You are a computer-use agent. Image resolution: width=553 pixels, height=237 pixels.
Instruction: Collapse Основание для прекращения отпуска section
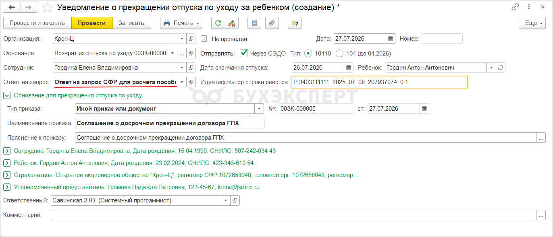click(6, 95)
